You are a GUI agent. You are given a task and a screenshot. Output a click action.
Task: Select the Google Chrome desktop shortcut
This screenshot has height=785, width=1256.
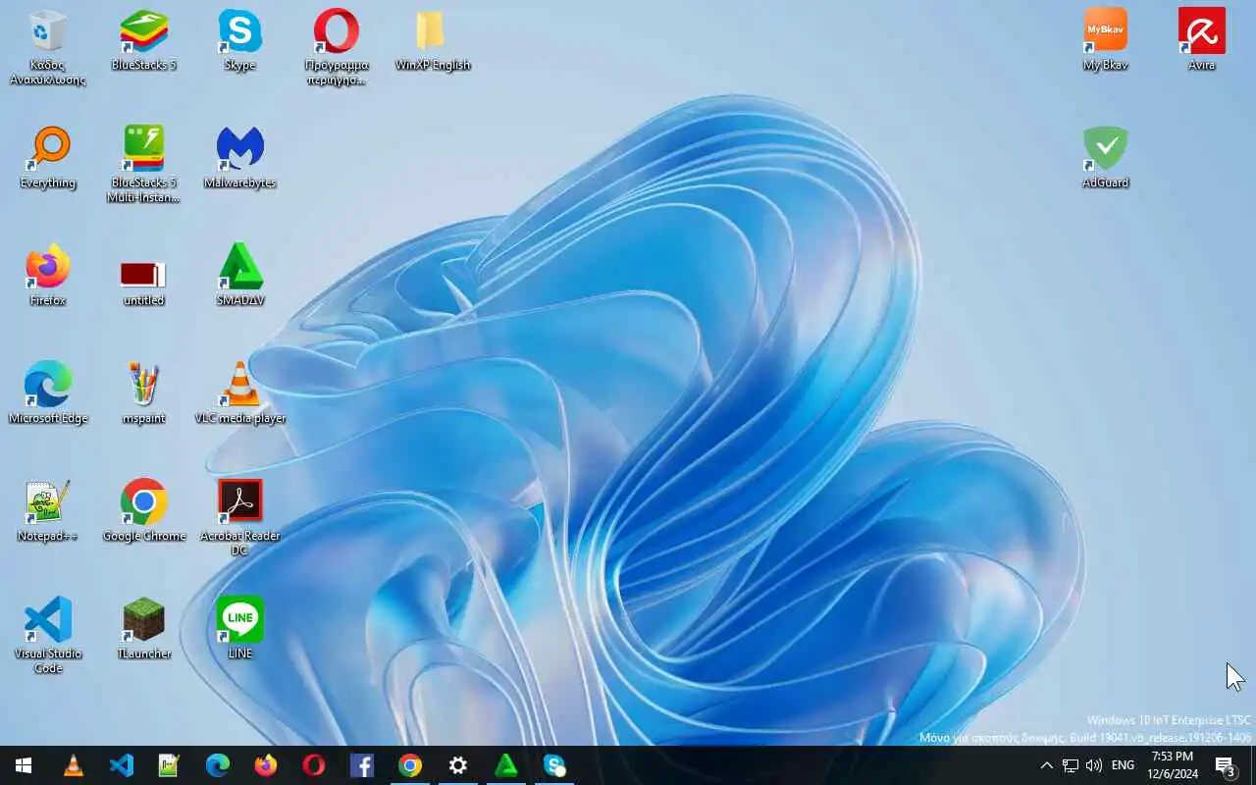pos(144,510)
